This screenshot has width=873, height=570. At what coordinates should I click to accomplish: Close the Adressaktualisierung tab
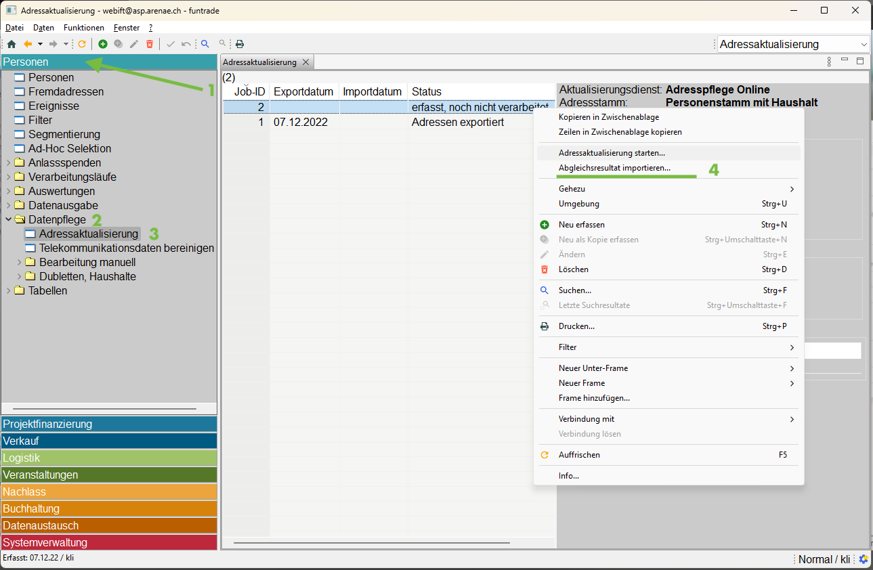(x=305, y=62)
